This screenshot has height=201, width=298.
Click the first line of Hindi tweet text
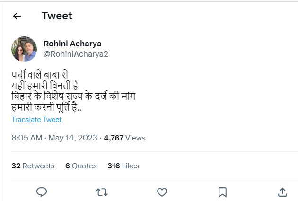40,75
